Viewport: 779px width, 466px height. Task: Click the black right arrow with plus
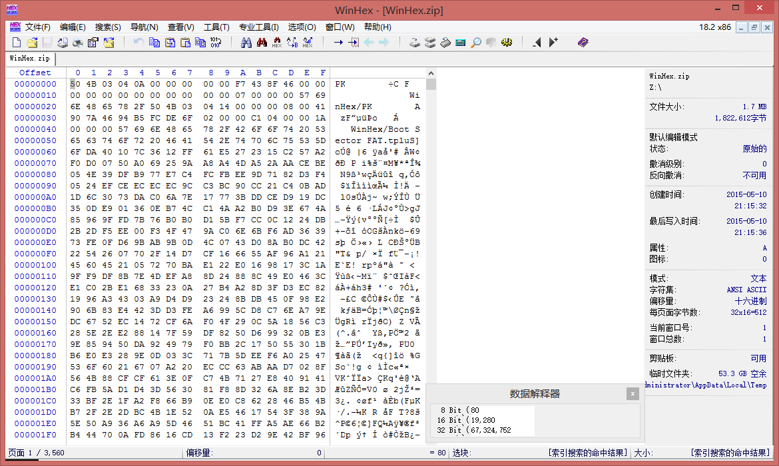pyautogui.click(x=553, y=43)
